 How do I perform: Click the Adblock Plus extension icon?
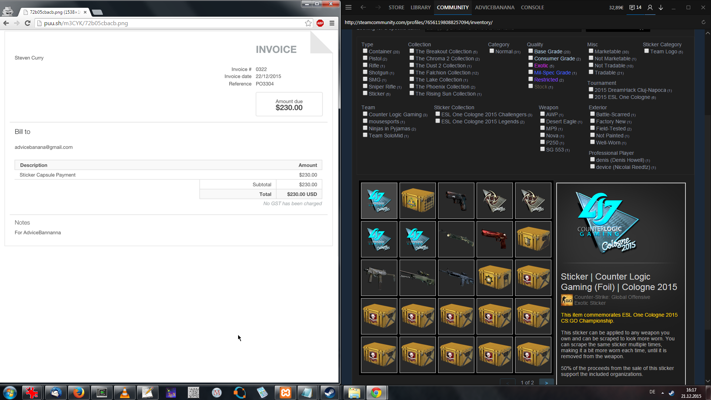tap(320, 23)
